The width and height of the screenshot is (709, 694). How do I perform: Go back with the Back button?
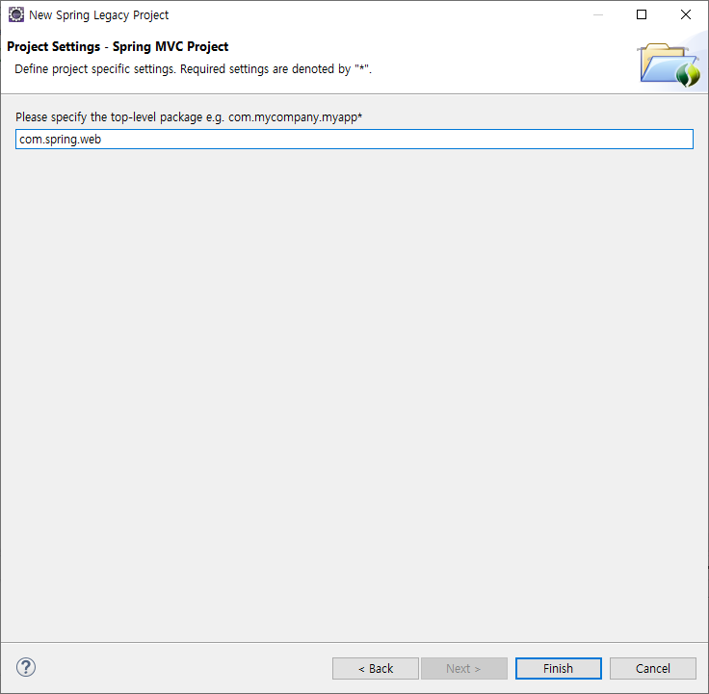tap(376, 668)
